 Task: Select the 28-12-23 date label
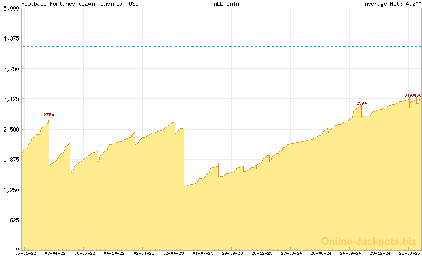[x=262, y=253]
